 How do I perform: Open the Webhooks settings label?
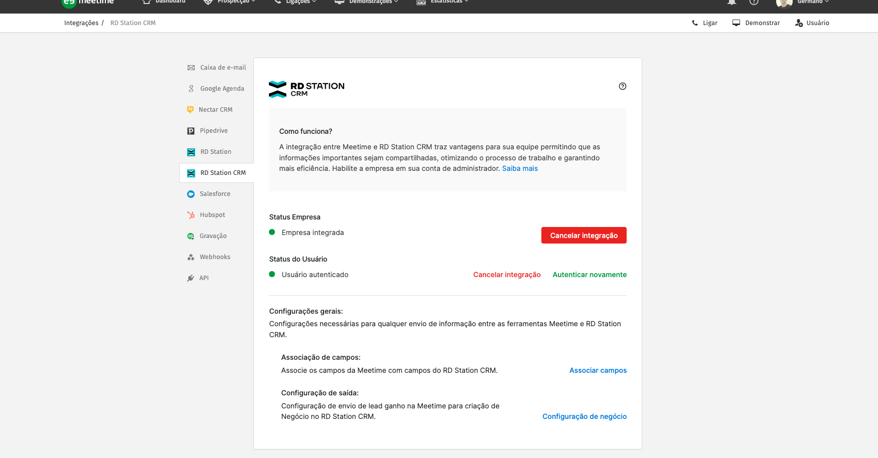pyautogui.click(x=215, y=257)
